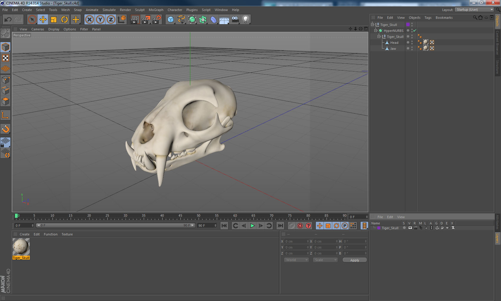Screen dimensions: 501x301
Task: Toggle HyperNURBS enable checkmark
Action: pos(415,31)
